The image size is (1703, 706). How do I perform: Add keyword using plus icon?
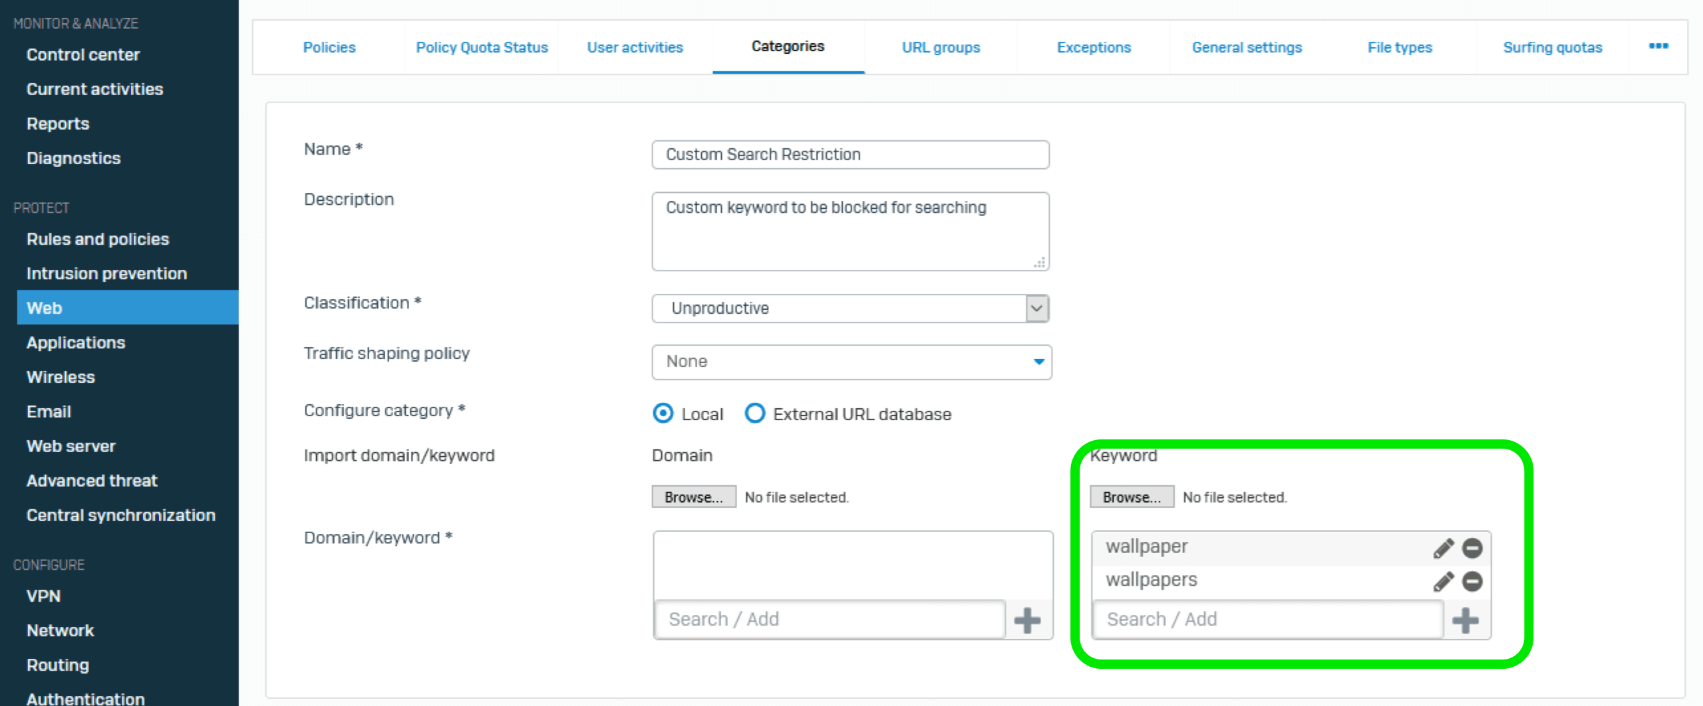click(1466, 620)
